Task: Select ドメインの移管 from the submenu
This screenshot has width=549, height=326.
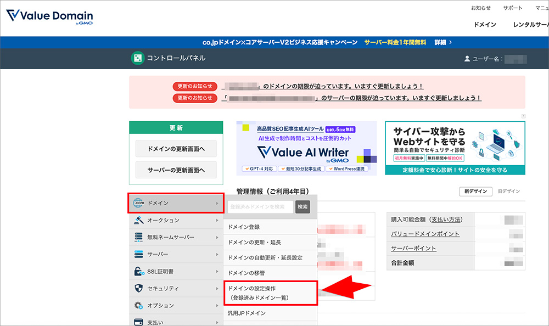Action: coord(247,273)
